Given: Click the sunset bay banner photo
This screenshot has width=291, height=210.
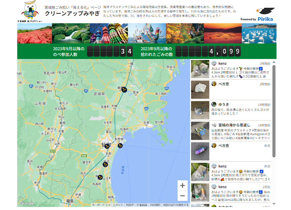Looking at the screenshot, I should (223, 33).
